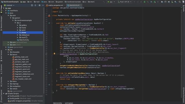Click NavDrawerExample in navigation bar

pyautogui.click(x=10, y=2)
